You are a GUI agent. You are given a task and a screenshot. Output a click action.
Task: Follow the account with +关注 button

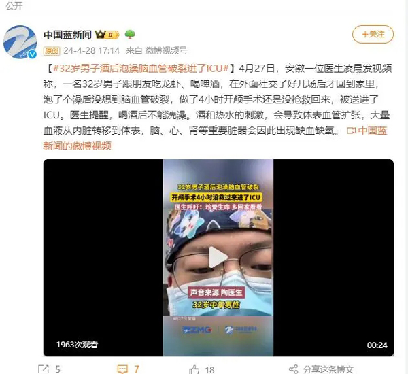(373, 34)
